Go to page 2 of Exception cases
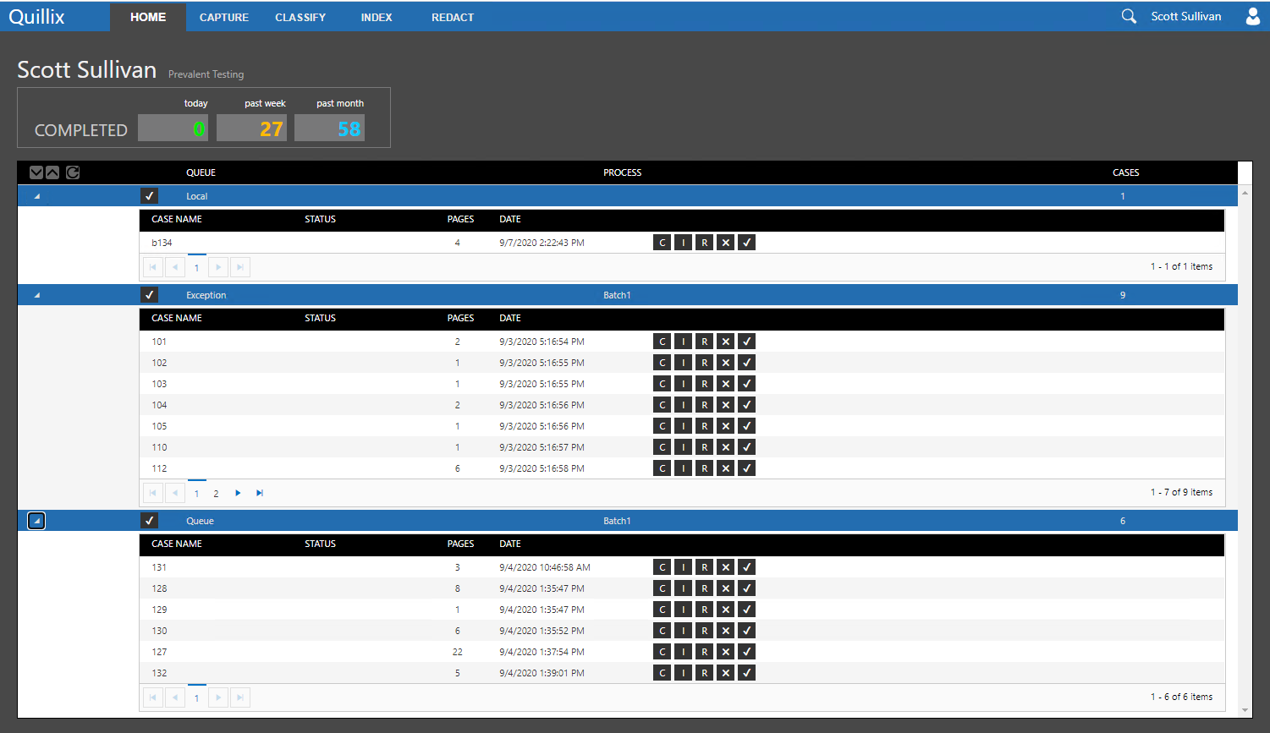Viewport: 1270px width, 733px height. (216, 494)
